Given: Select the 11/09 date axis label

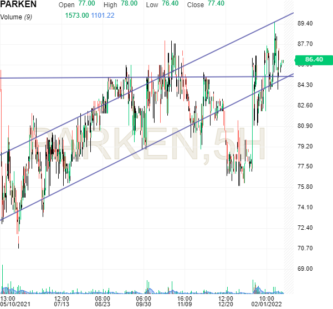Looking at the screenshot, I should 185,303.
